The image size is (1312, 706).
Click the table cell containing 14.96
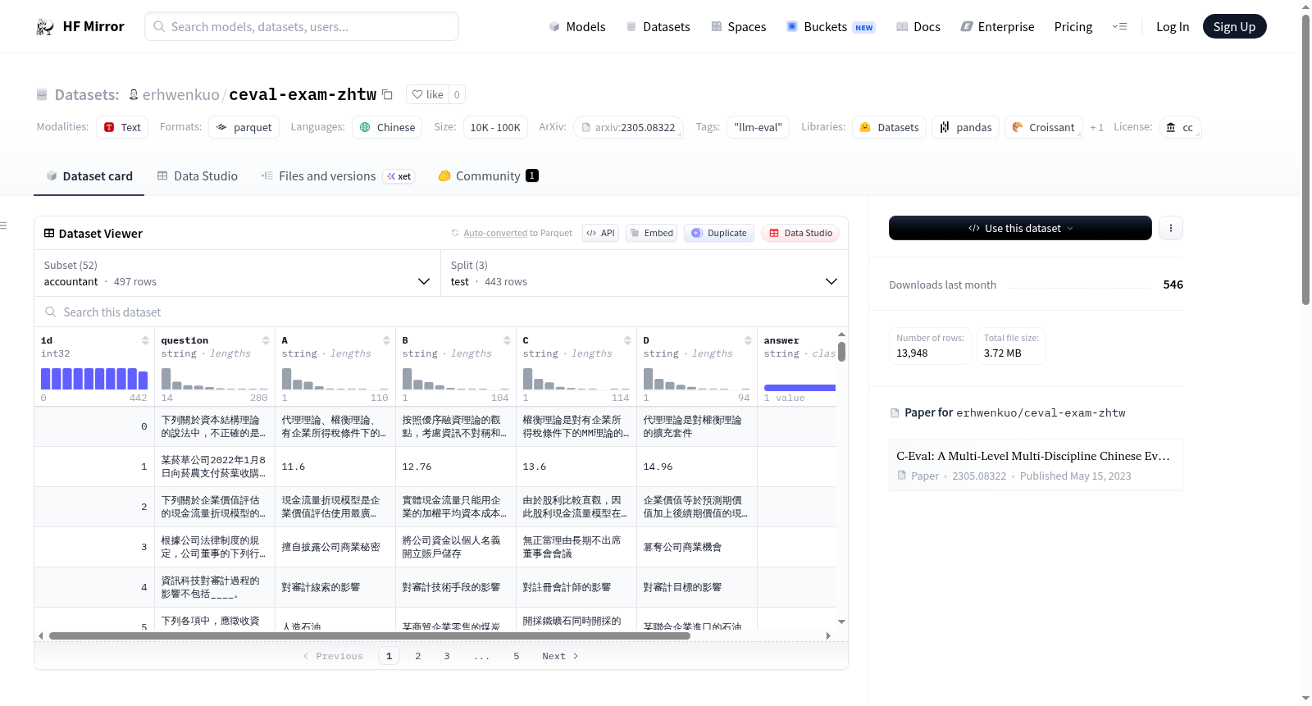click(697, 467)
